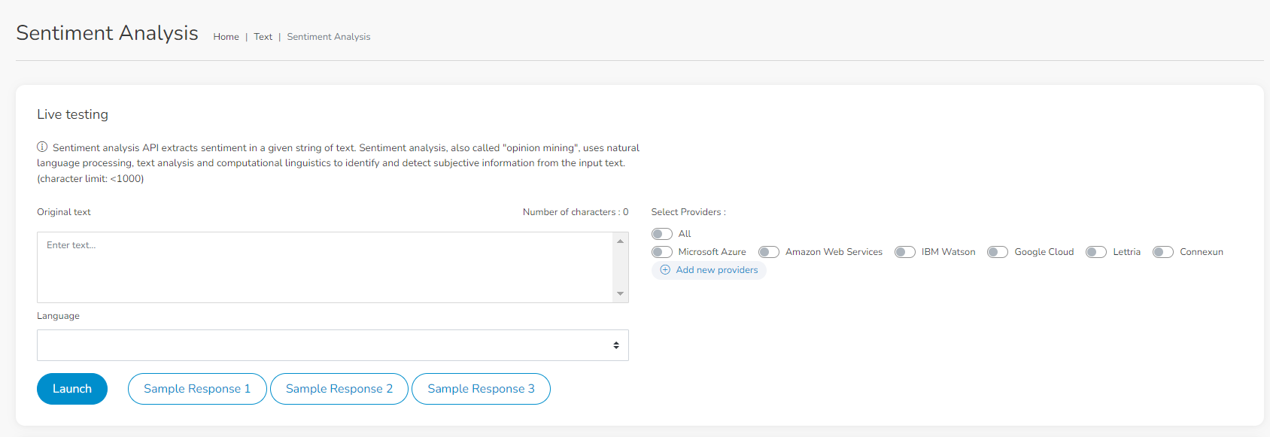Click the Sentiment Analysis breadcrumb item
The width and height of the screenshot is (1270, 437).
(x=329, y=37)
